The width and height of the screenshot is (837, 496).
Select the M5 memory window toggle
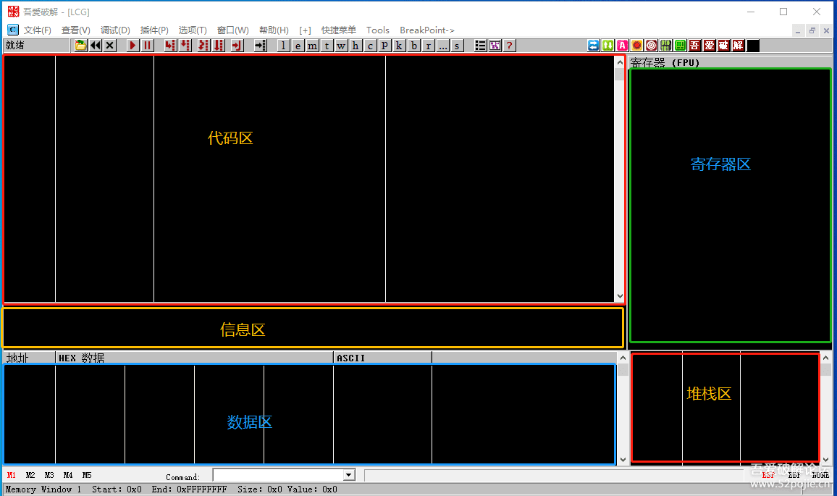(87, 476)
